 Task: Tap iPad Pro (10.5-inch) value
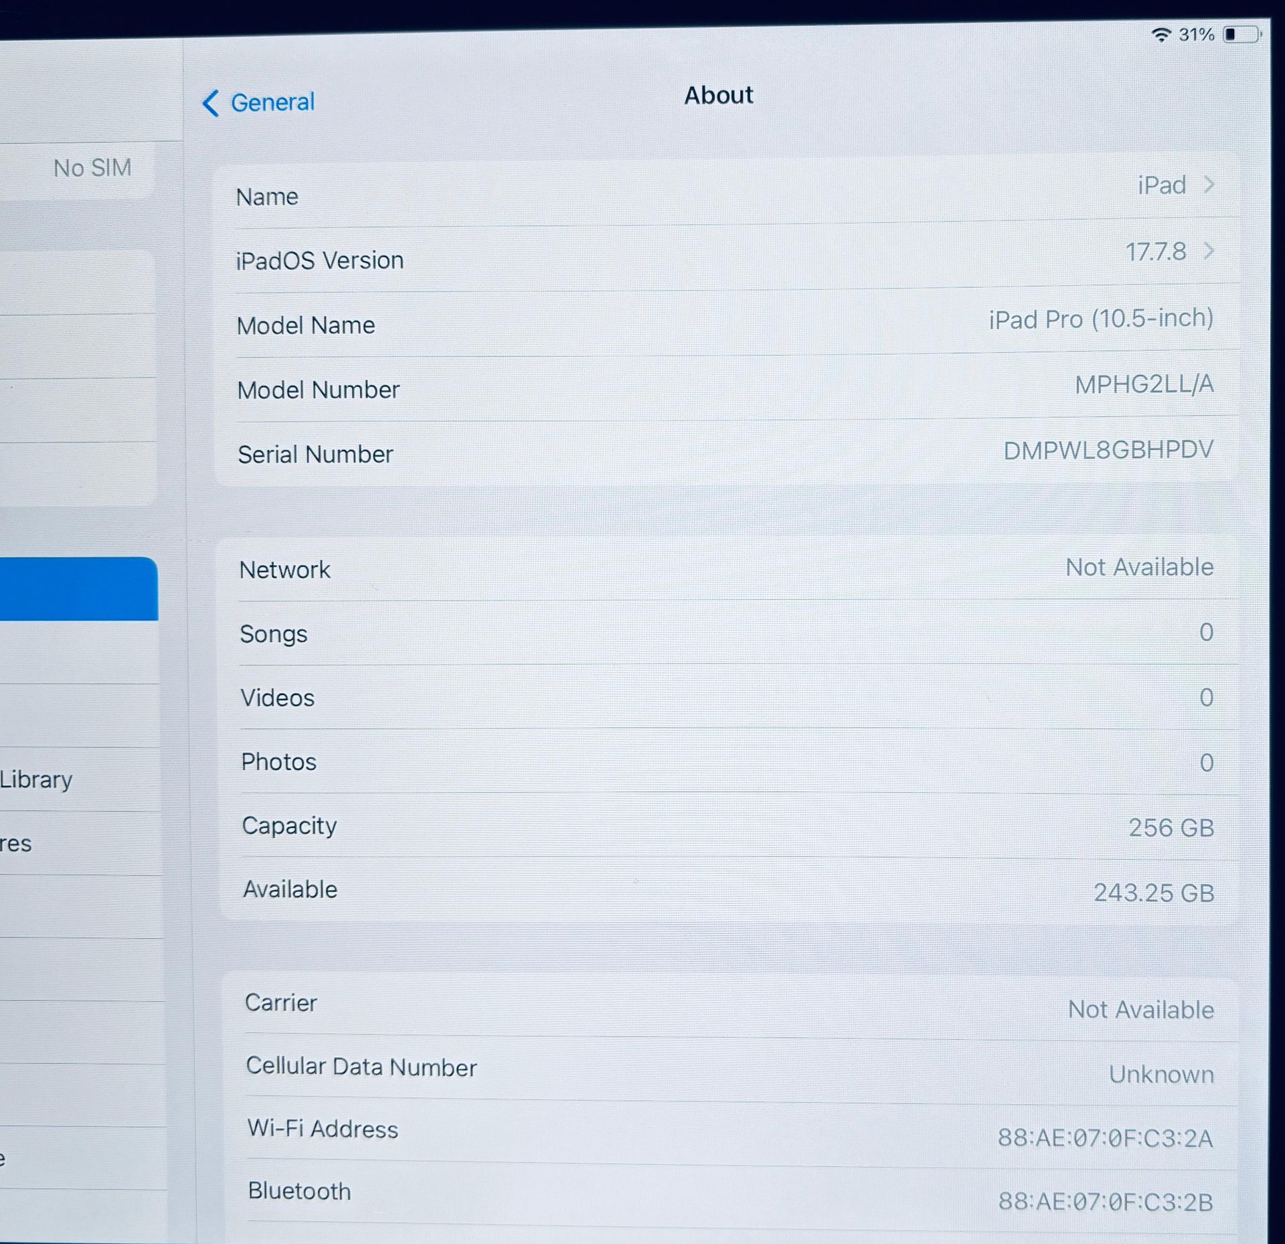point(1102,319)
